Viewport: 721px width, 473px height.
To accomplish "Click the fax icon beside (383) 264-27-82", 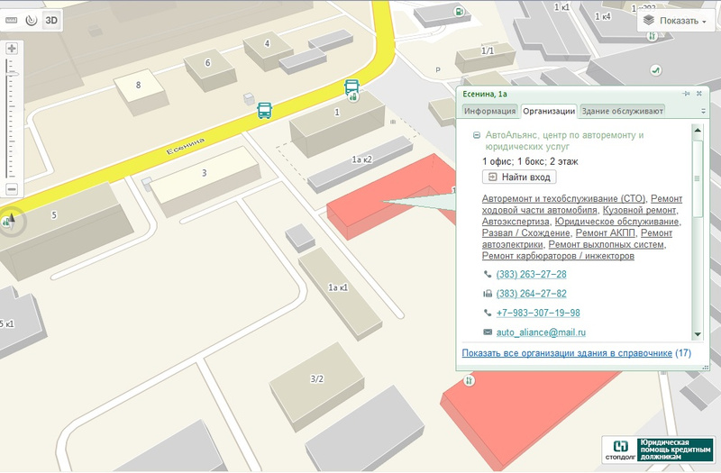I will tap(488, 294).
